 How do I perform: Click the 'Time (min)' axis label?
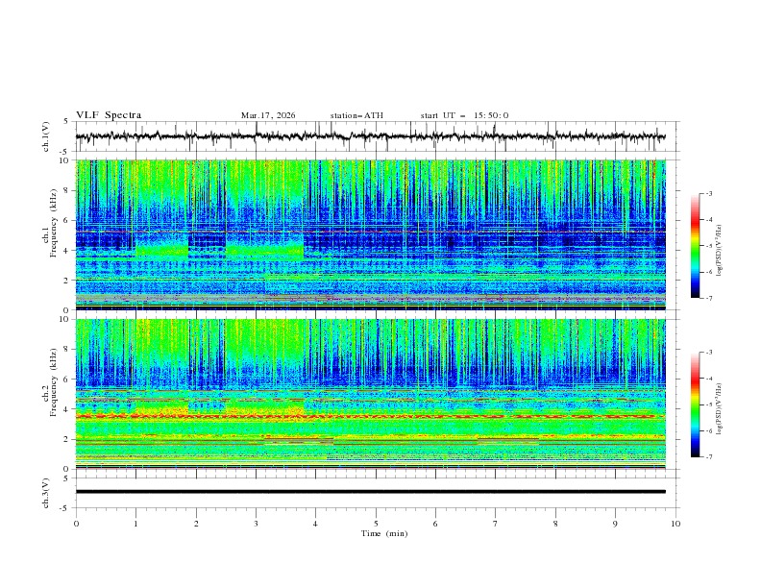click(x=384, y=533)
